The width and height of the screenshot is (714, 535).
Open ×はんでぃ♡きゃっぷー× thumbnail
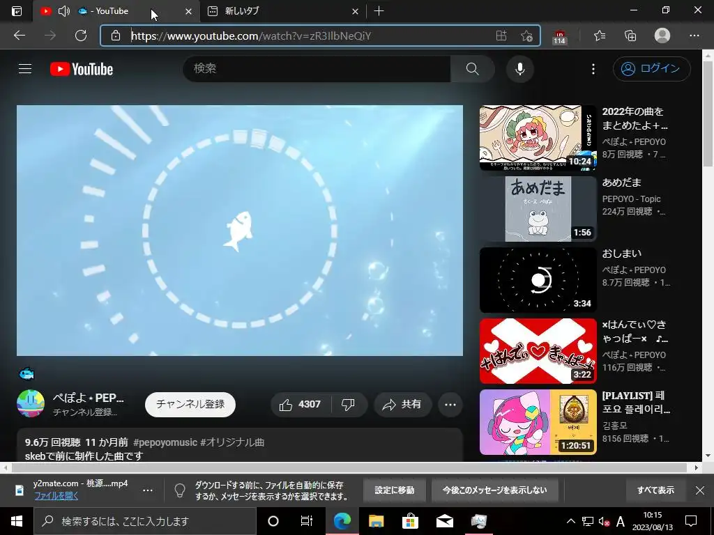pyautogui.click(x=538, y=351)
